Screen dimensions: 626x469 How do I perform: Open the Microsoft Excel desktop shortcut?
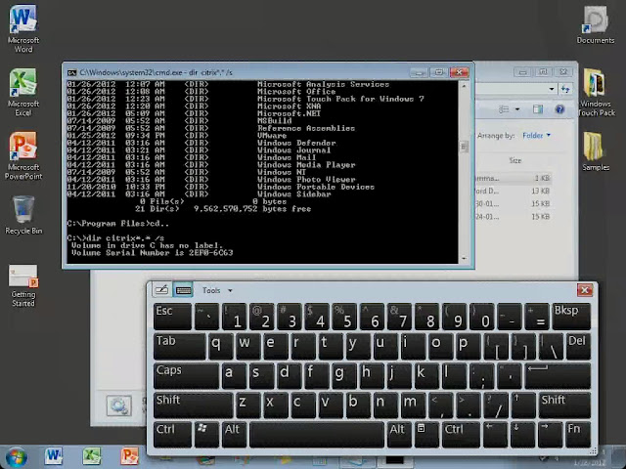(23, 93)
